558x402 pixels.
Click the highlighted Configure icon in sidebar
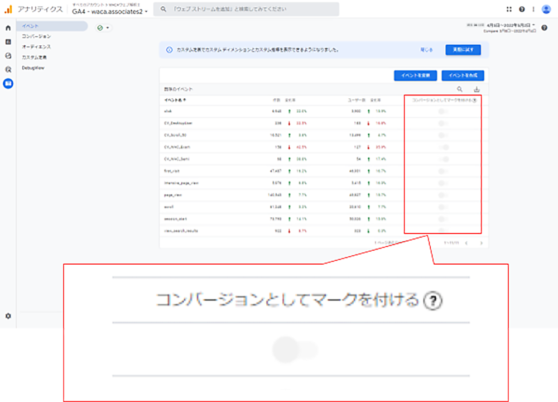[x=8, y=84]
